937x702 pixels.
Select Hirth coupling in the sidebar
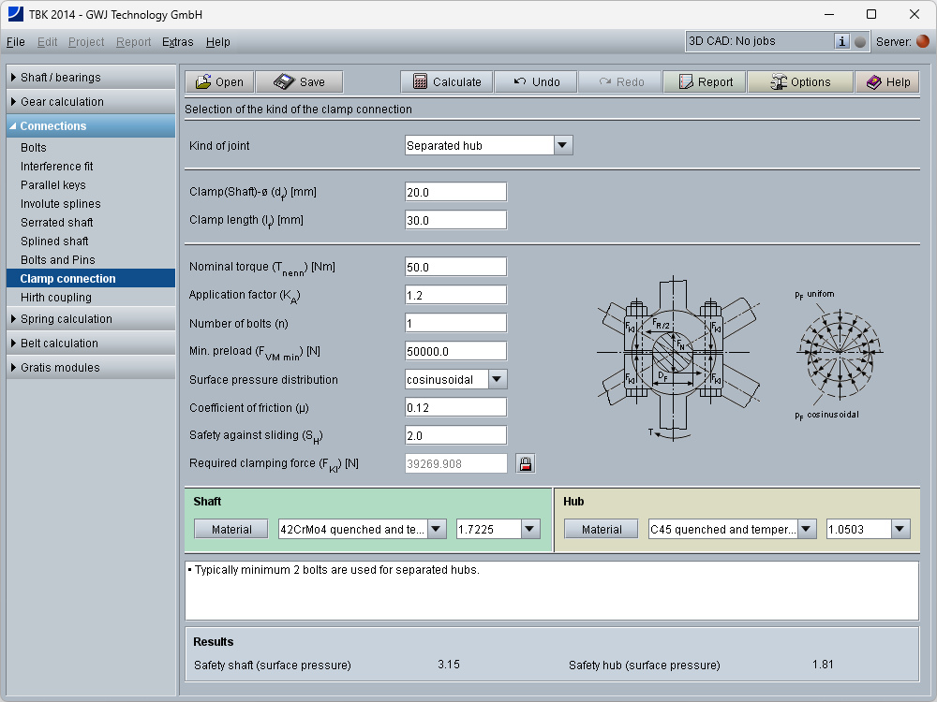pyautogui.click(x=56, y=298)
